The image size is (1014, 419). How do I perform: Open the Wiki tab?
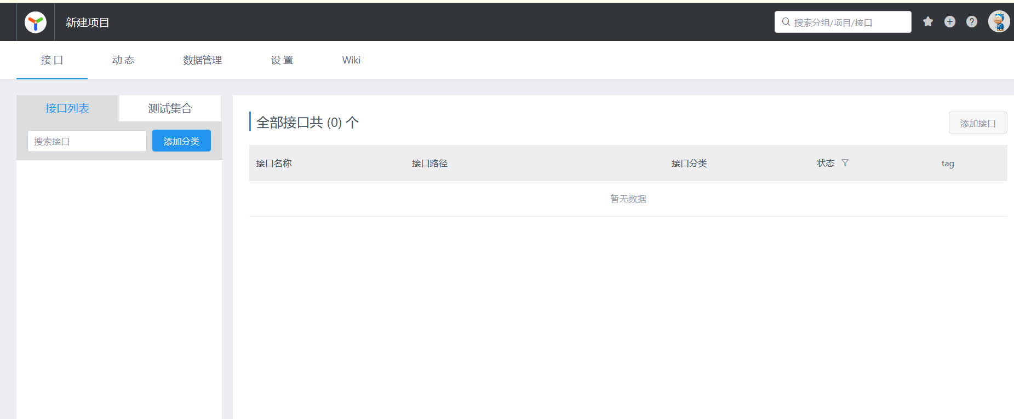[x=351, y=60]
